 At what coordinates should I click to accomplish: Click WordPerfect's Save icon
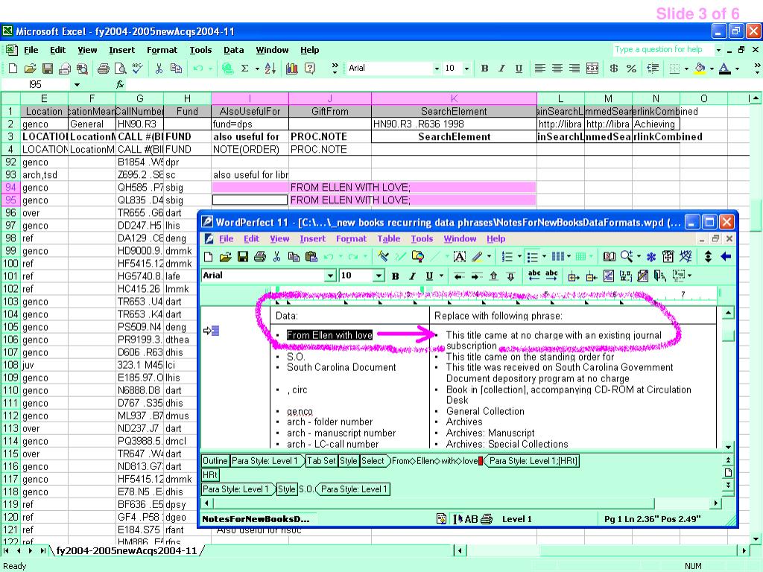242,257
